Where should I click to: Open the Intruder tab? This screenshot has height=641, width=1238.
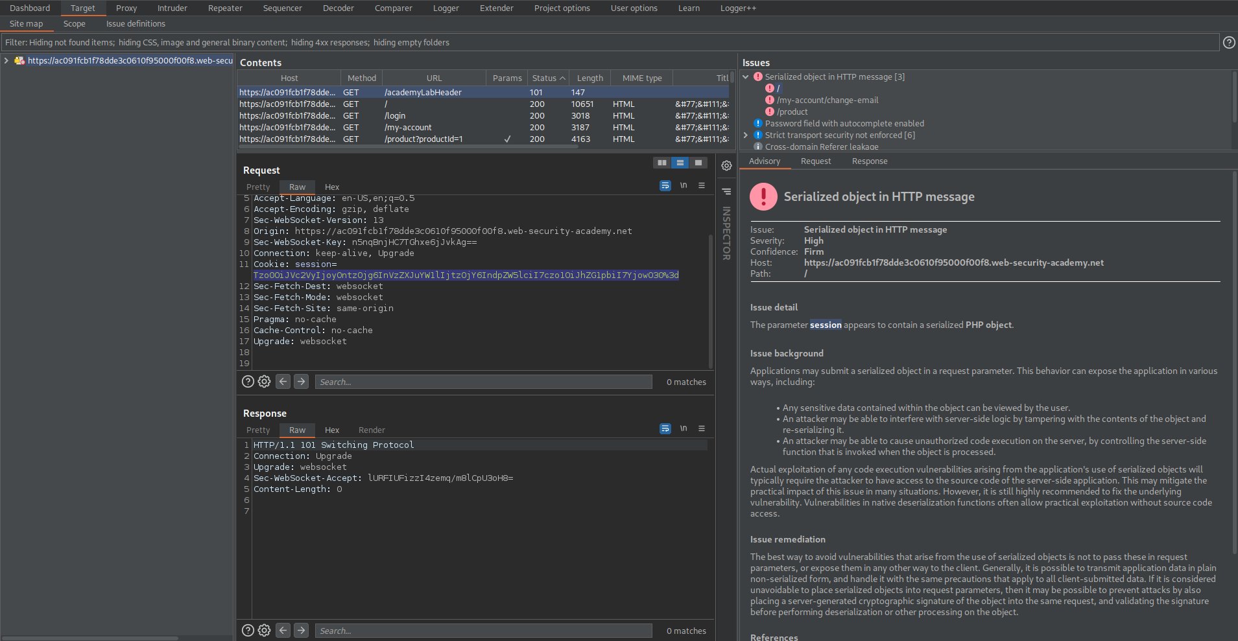pos(173,8)
